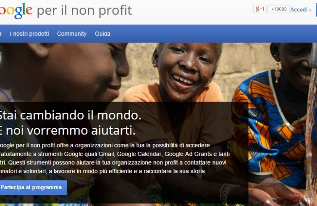Open the +10000 share count bubble
The width and height of the screenshot is (317, 206).
[279, 9]
